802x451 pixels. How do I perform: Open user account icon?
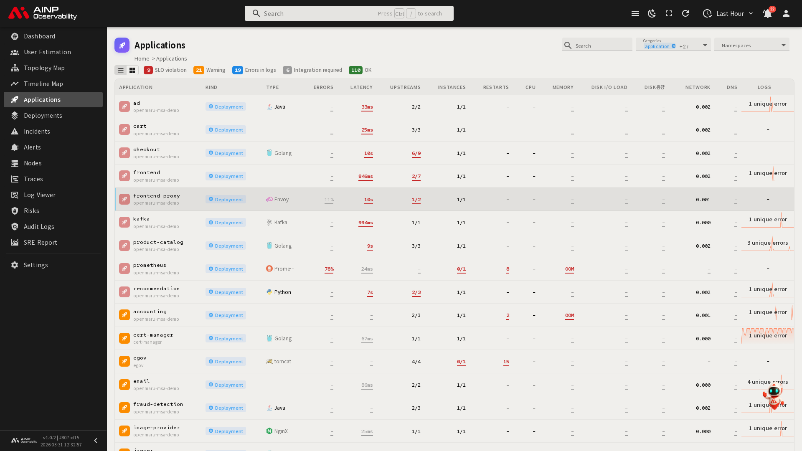pyautogui.click(x=786, y=13)
